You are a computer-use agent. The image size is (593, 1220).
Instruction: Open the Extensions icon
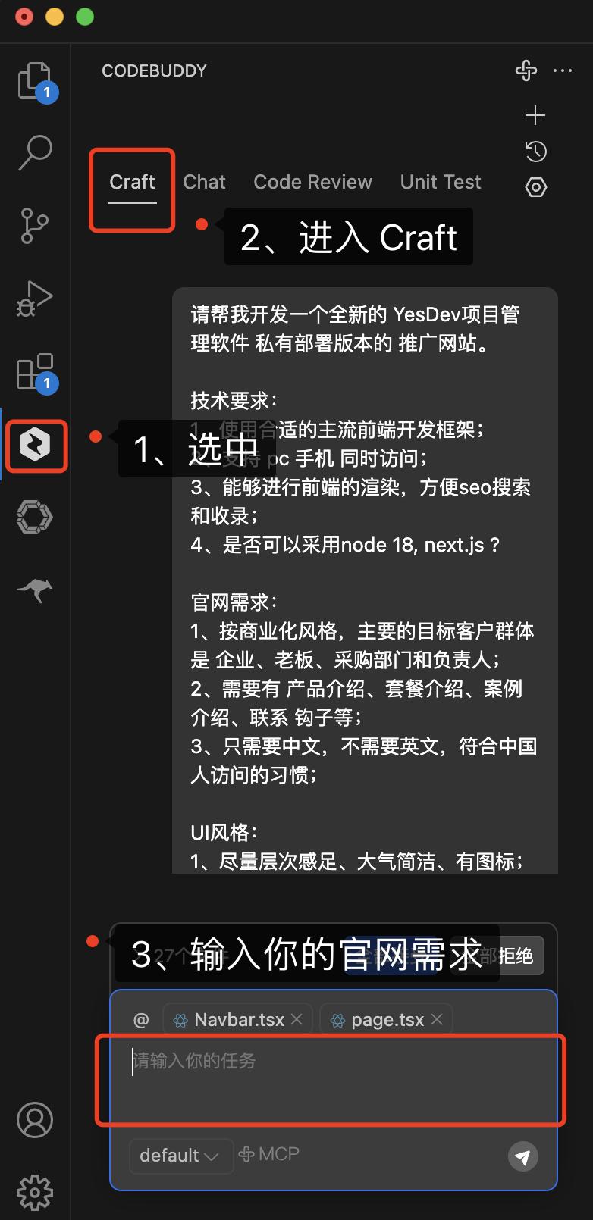click(35, 371)
